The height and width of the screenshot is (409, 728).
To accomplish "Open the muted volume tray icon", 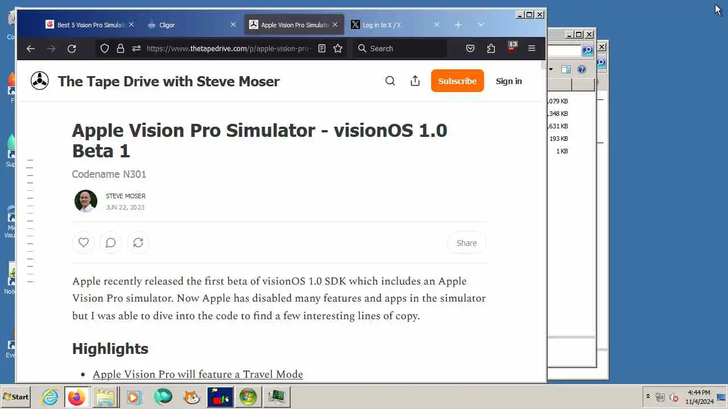I will pos(674,398).
